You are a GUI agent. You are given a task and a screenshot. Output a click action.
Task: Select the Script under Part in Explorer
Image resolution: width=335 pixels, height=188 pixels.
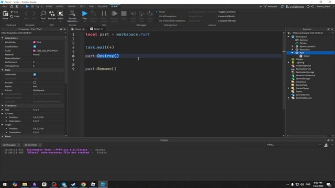point(306,56)
